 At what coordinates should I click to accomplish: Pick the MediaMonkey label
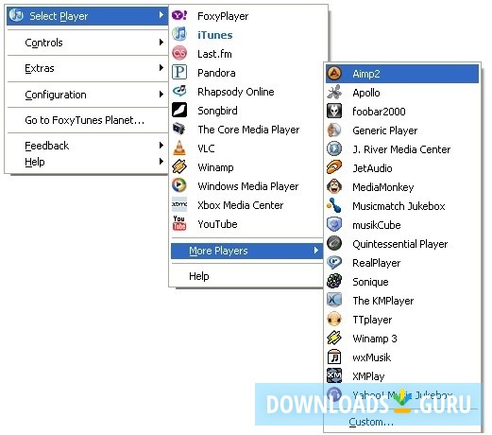click(x=383, y=187)
